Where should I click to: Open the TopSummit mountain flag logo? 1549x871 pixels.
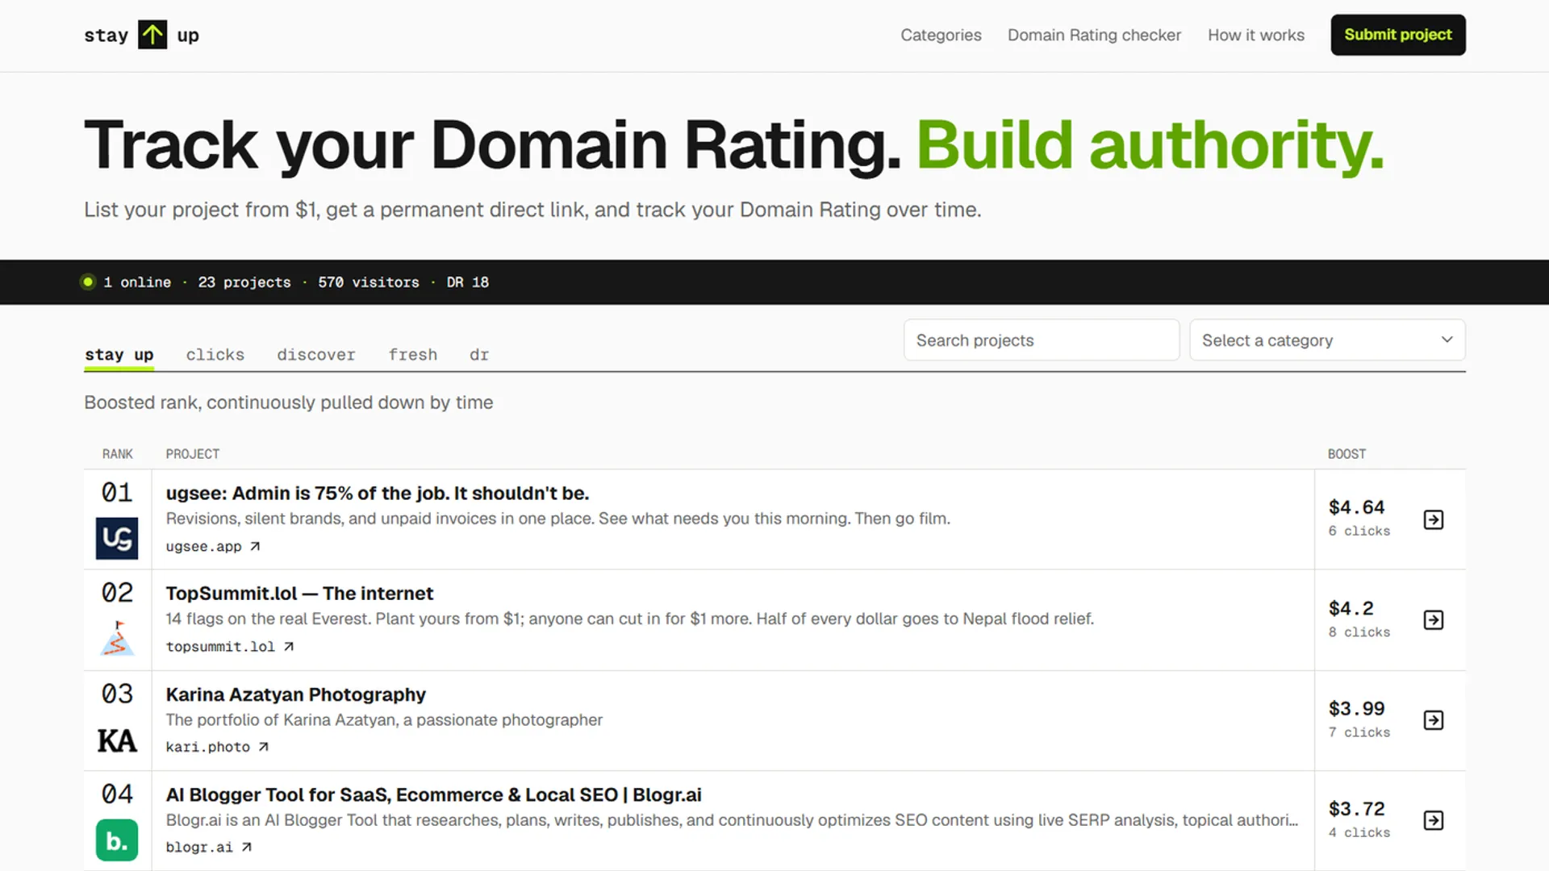tap(117, 639)
